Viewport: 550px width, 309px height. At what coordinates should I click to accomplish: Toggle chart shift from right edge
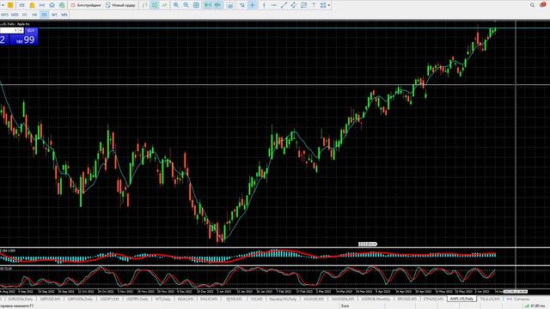point(208,5)
